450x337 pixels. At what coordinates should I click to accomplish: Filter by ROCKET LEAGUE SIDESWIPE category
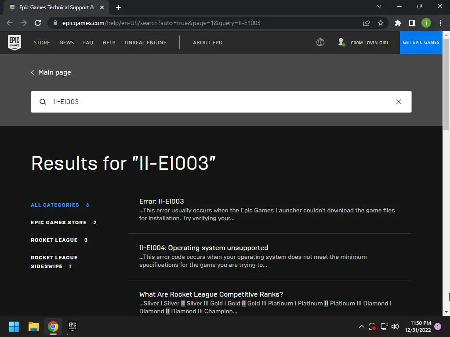pyautogui.click(x=54, y=262)
